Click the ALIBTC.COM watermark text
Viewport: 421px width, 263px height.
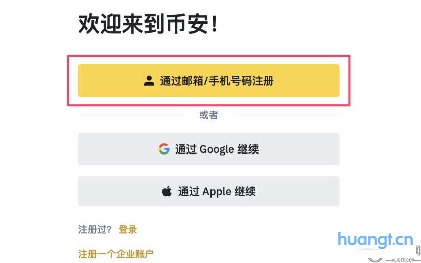pyautogui.click(x=400, y=259)
